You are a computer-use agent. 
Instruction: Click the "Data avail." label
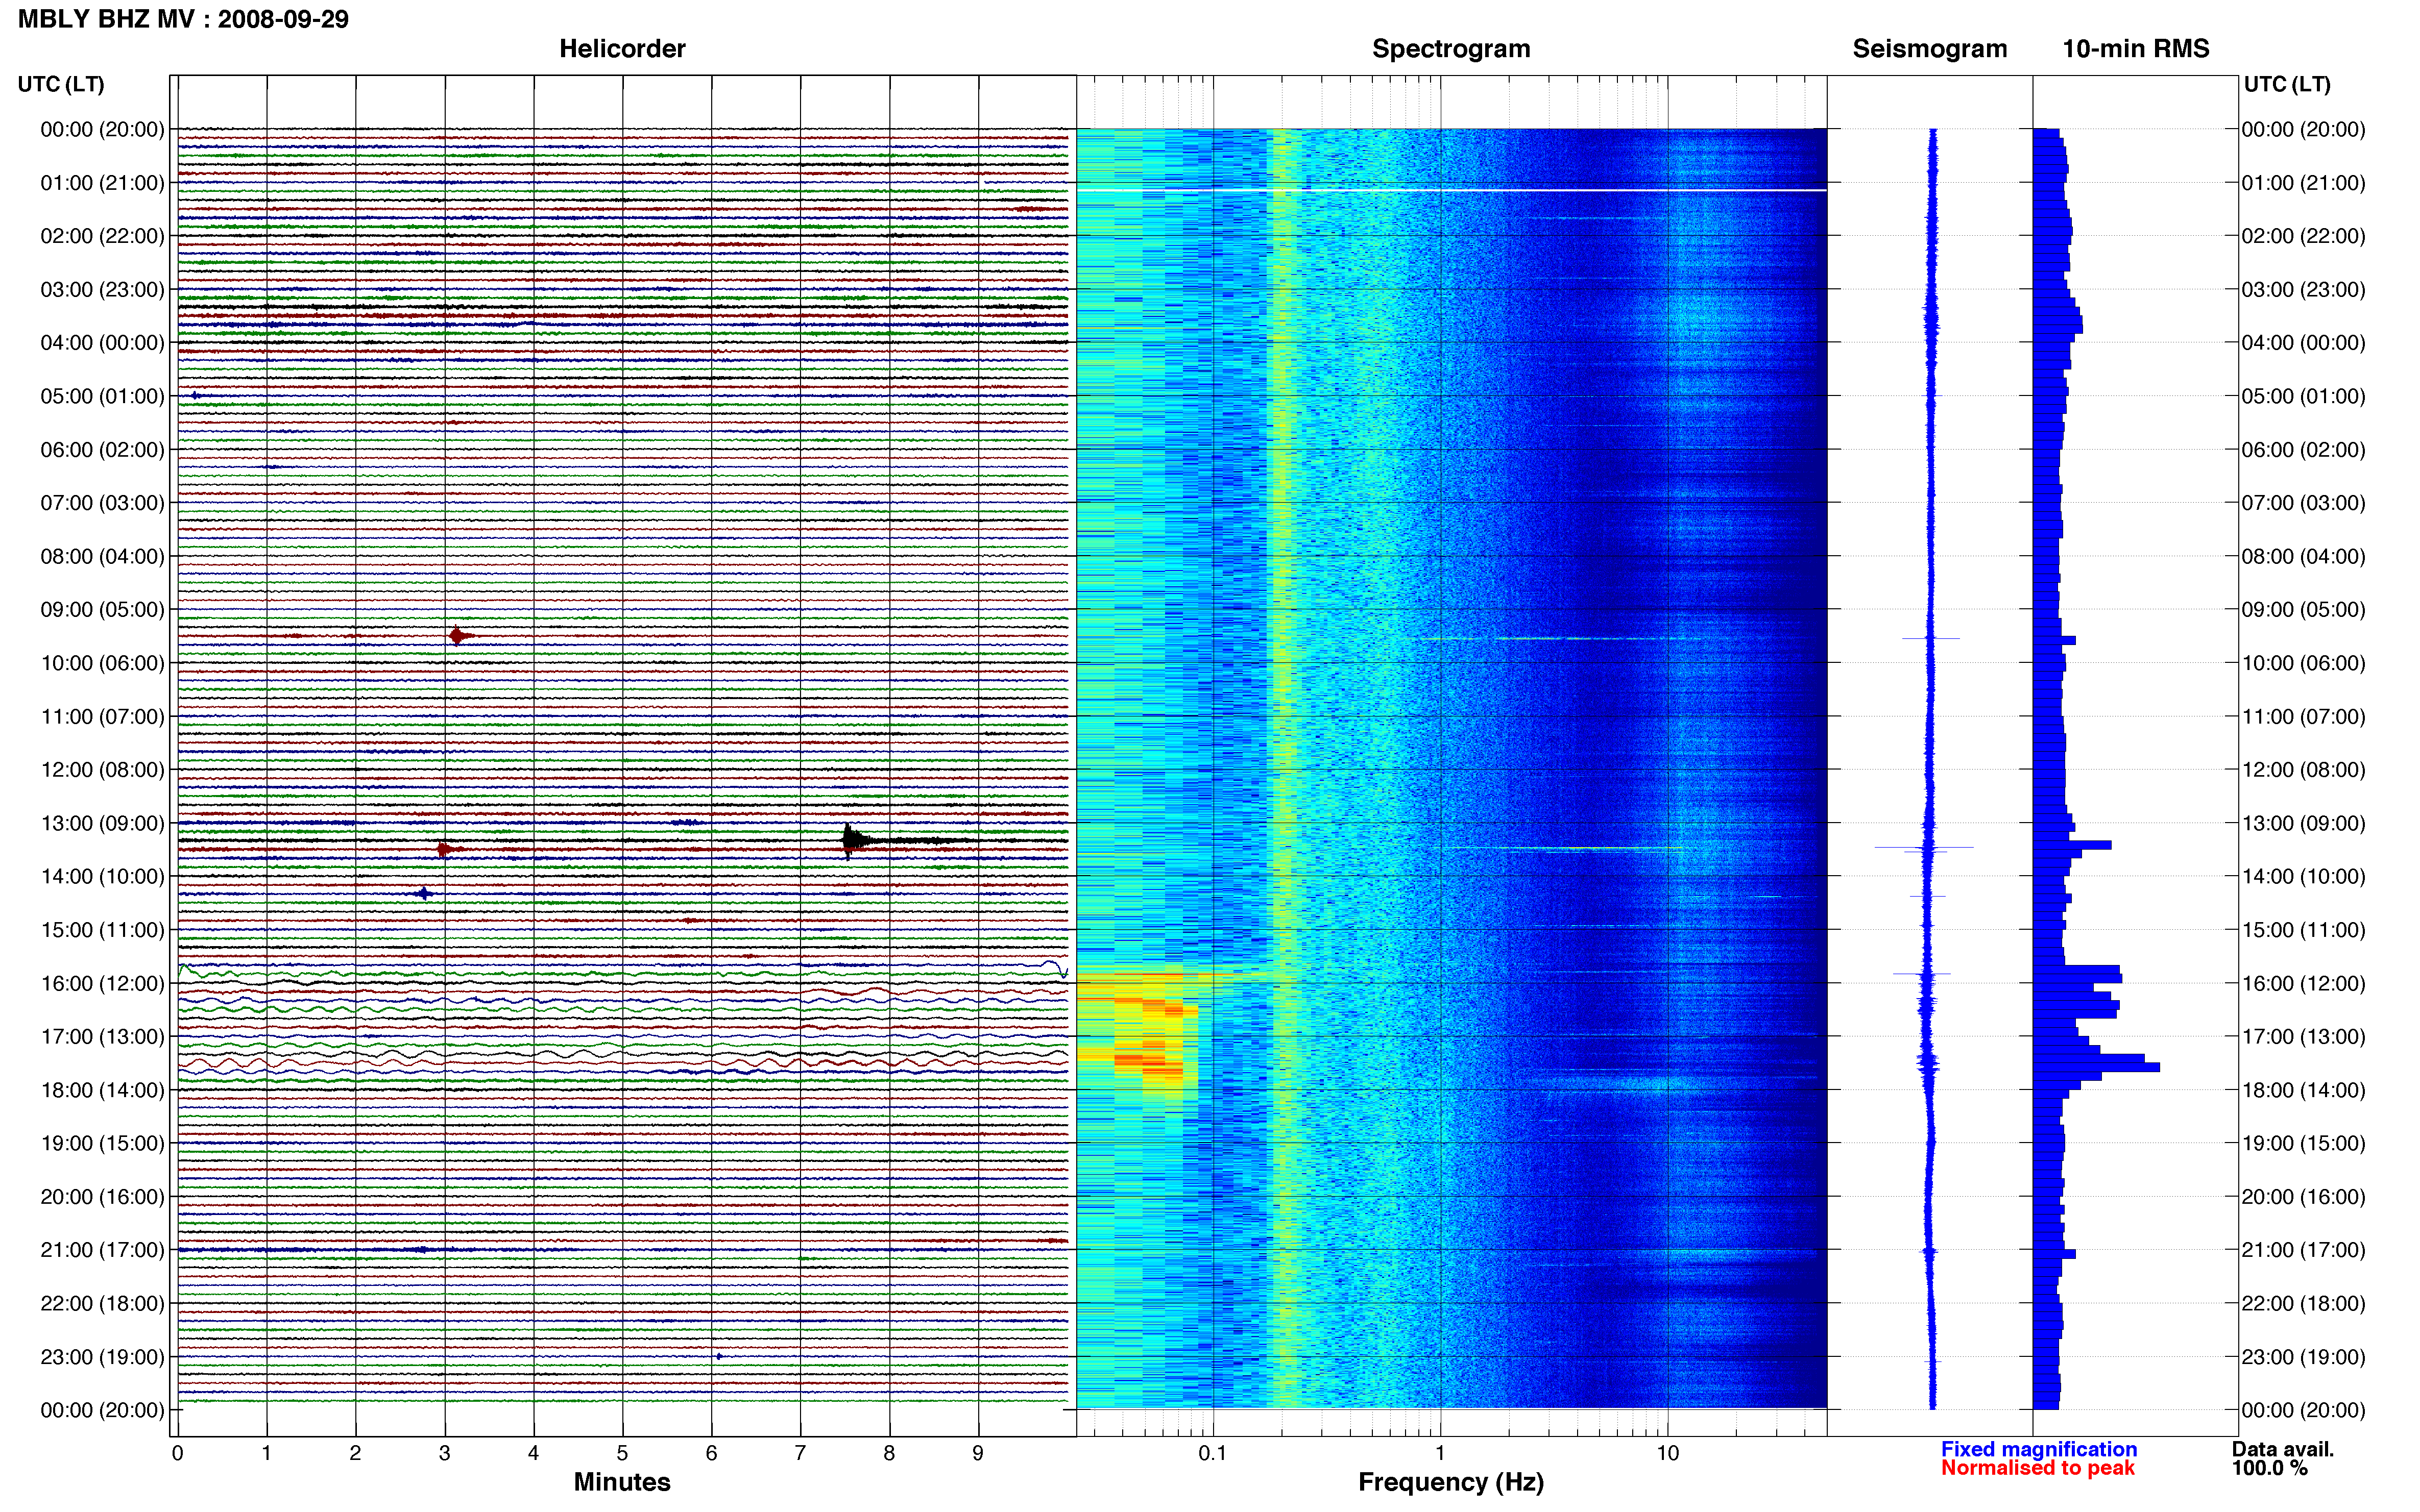click(2283, 1449)
